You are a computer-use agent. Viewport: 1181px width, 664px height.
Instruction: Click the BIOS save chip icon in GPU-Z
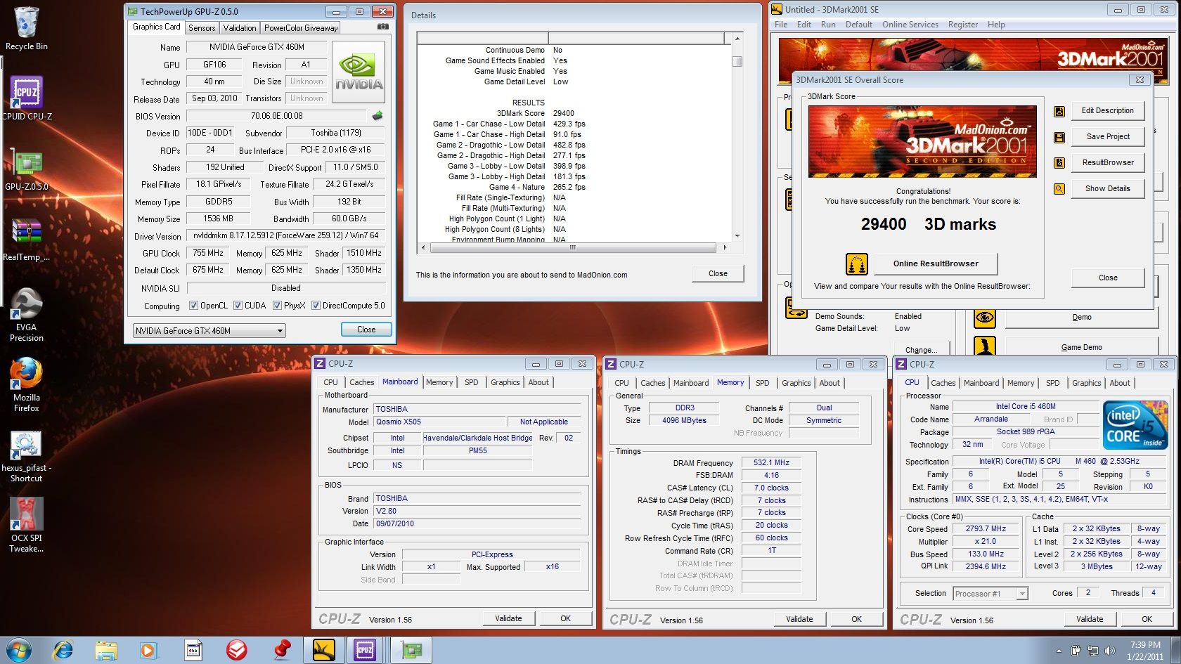click(377, 116)
